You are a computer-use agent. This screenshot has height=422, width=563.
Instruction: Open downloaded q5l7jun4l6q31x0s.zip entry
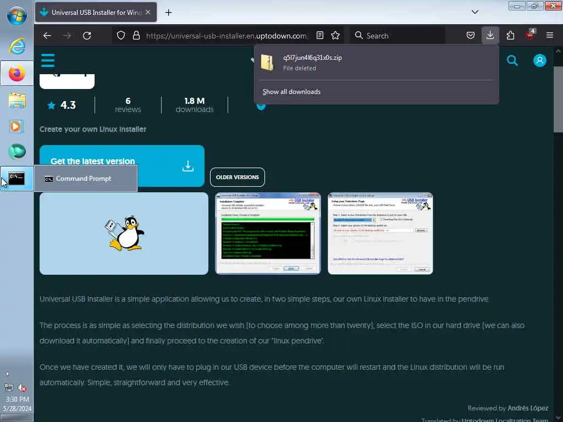[376, 63]
